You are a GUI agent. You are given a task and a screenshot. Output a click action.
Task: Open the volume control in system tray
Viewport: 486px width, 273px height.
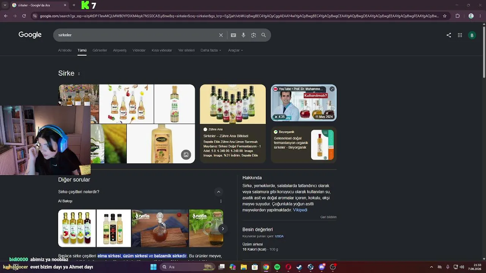[x=462, y=267]
